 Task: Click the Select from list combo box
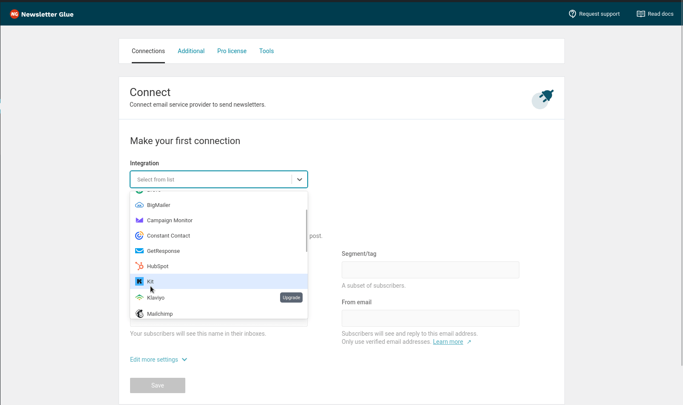211,179
